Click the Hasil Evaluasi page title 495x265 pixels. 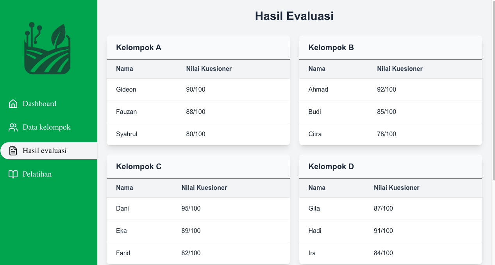[294, 16]
